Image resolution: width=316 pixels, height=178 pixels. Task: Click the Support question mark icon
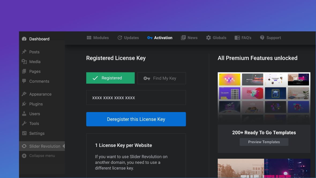pos(262,38)
